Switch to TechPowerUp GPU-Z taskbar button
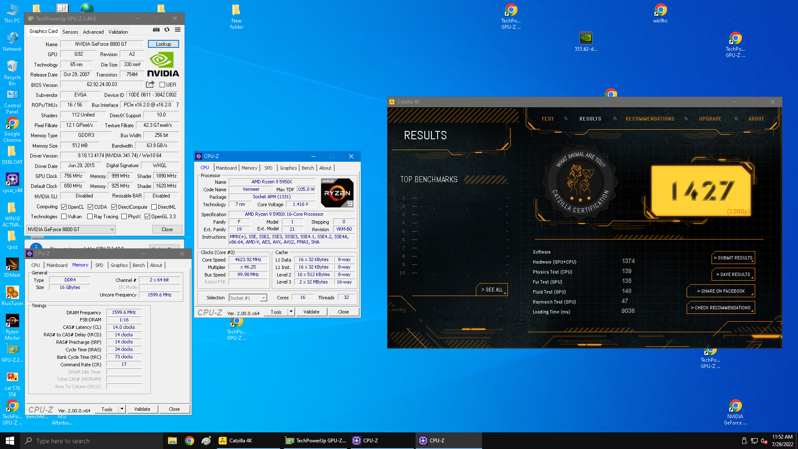This screenshot has height=449, width=798. coord(315,441)
